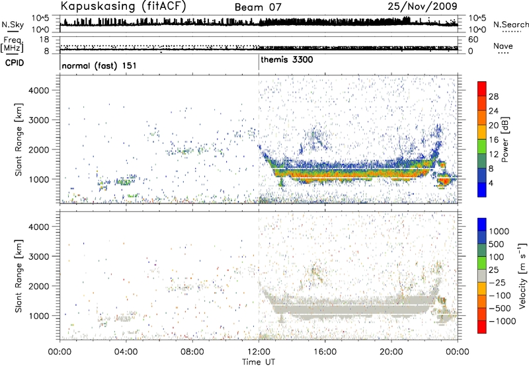Click the 'normal (fast) 151' CPID text
The image size is (529, 366).
click(x=99, y=65)
